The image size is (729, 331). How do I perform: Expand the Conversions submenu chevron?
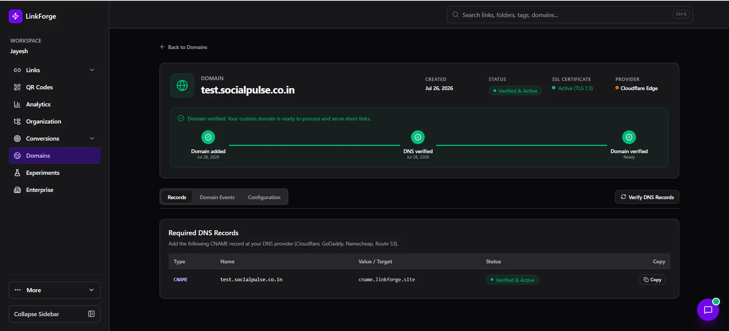92,138
